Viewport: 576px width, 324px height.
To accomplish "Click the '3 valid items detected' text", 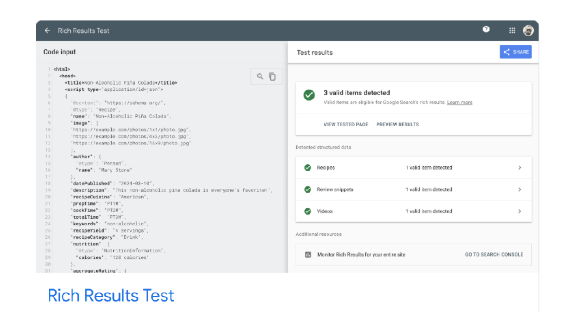I will pos(357,93).
